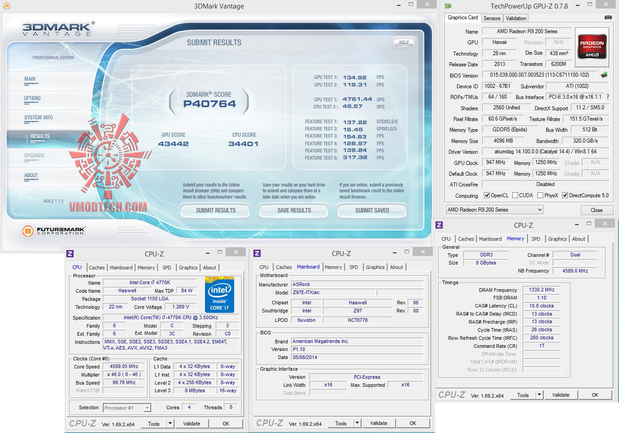The height and width of the screenshot is (433, 619).
Task: Click the Driver Version field in GPU-Z
Action: (545, 152)
